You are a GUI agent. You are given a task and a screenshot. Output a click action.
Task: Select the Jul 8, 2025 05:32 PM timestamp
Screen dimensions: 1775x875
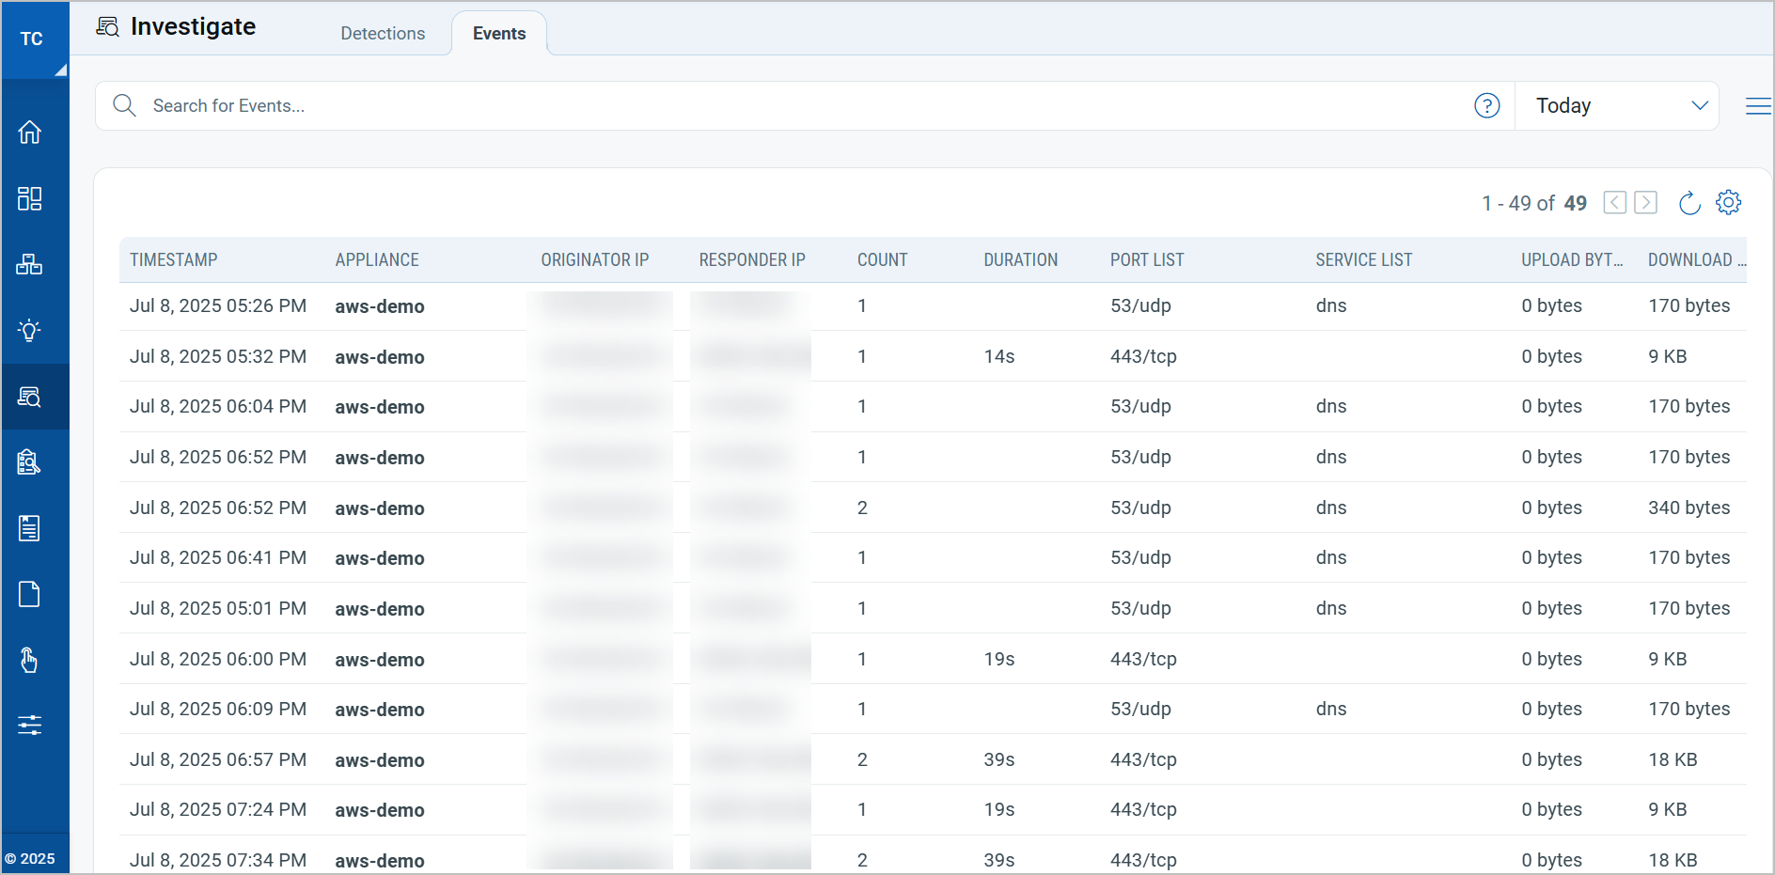218,356
